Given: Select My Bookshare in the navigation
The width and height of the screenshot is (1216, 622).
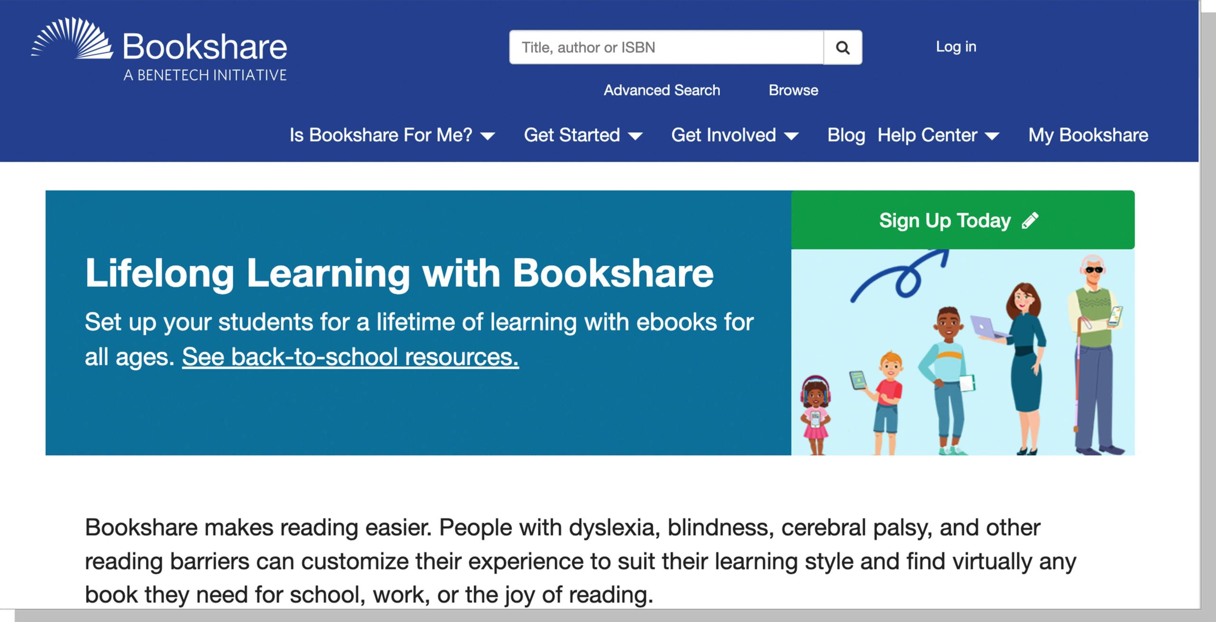Looking at the screenshot, I should pyautogui.click(x=1088, y=135).
